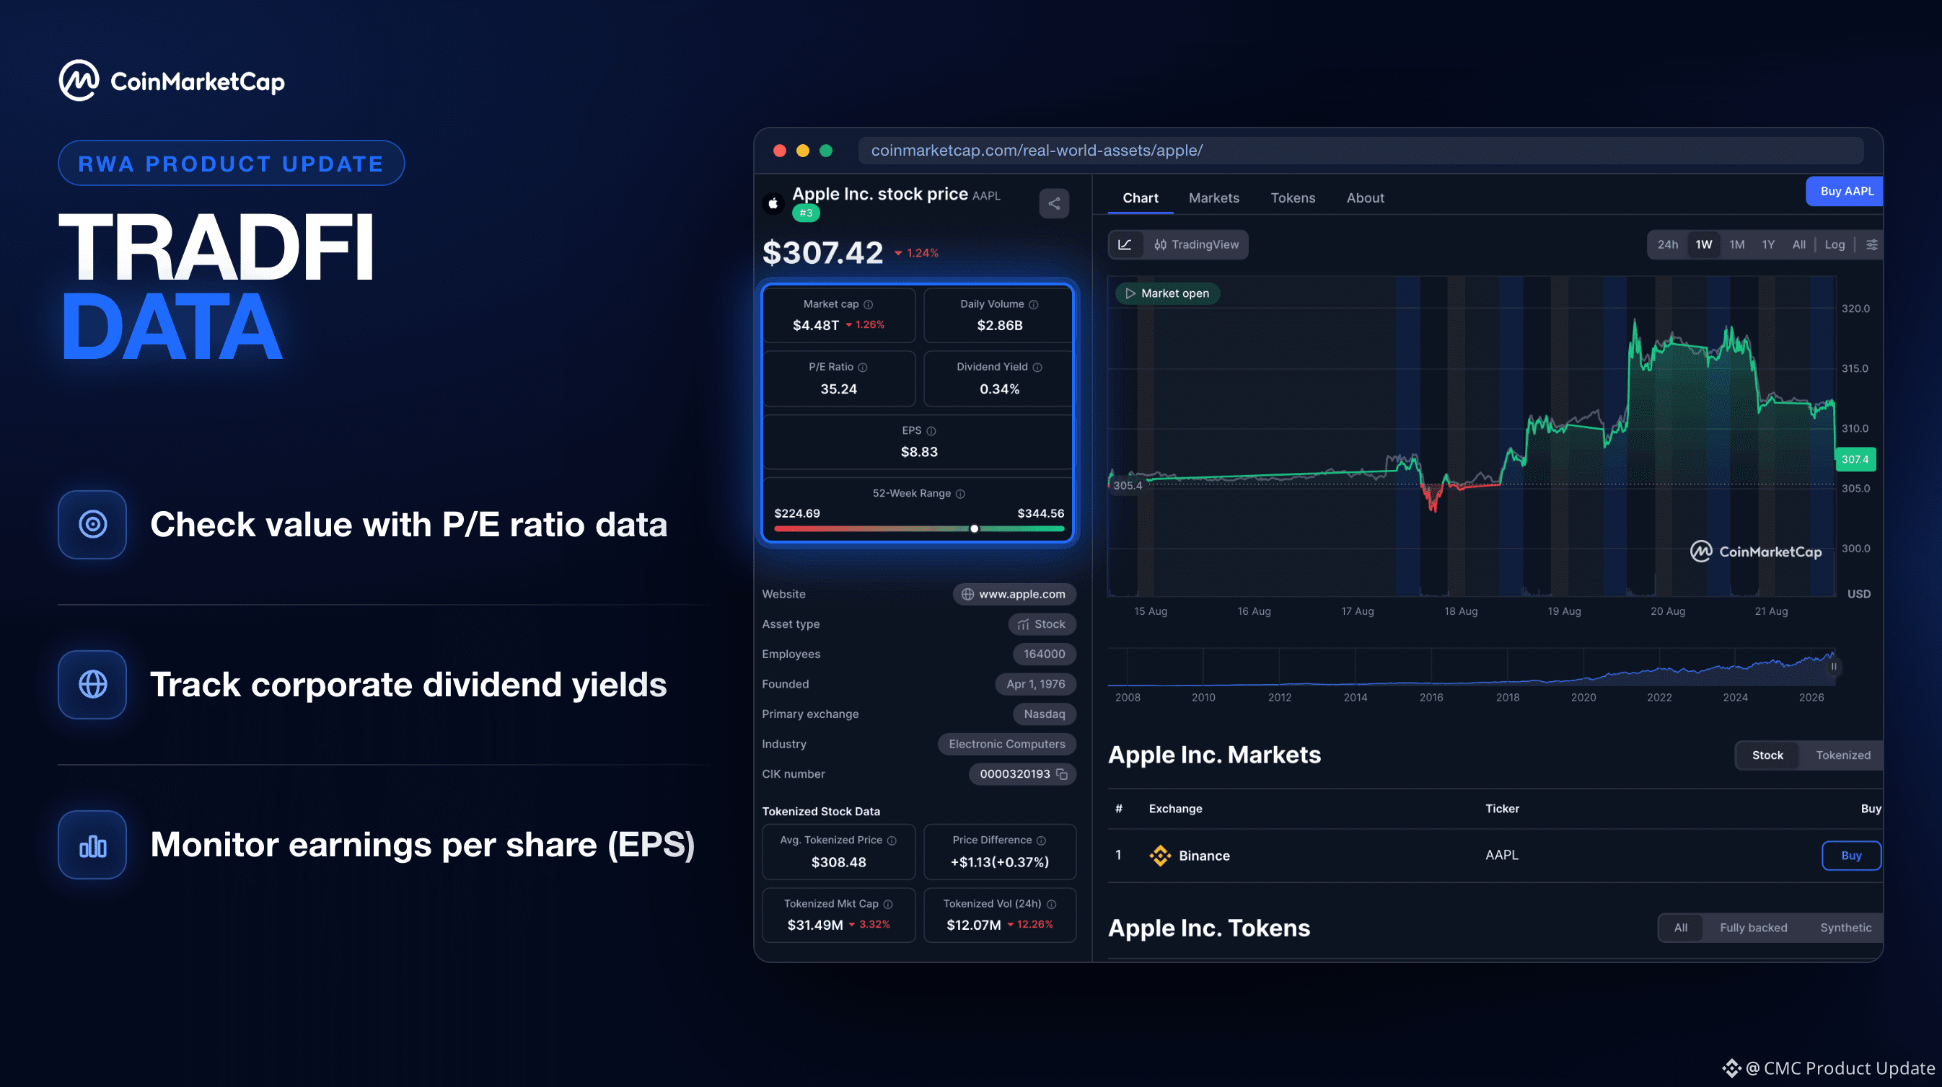Viewport: 1942px width, 1087px height.
Task: Click the Electronic Computers industry tag
Action: click(x=1006, y=745)
